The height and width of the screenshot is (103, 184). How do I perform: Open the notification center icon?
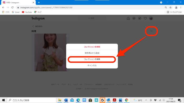[179, 100]
